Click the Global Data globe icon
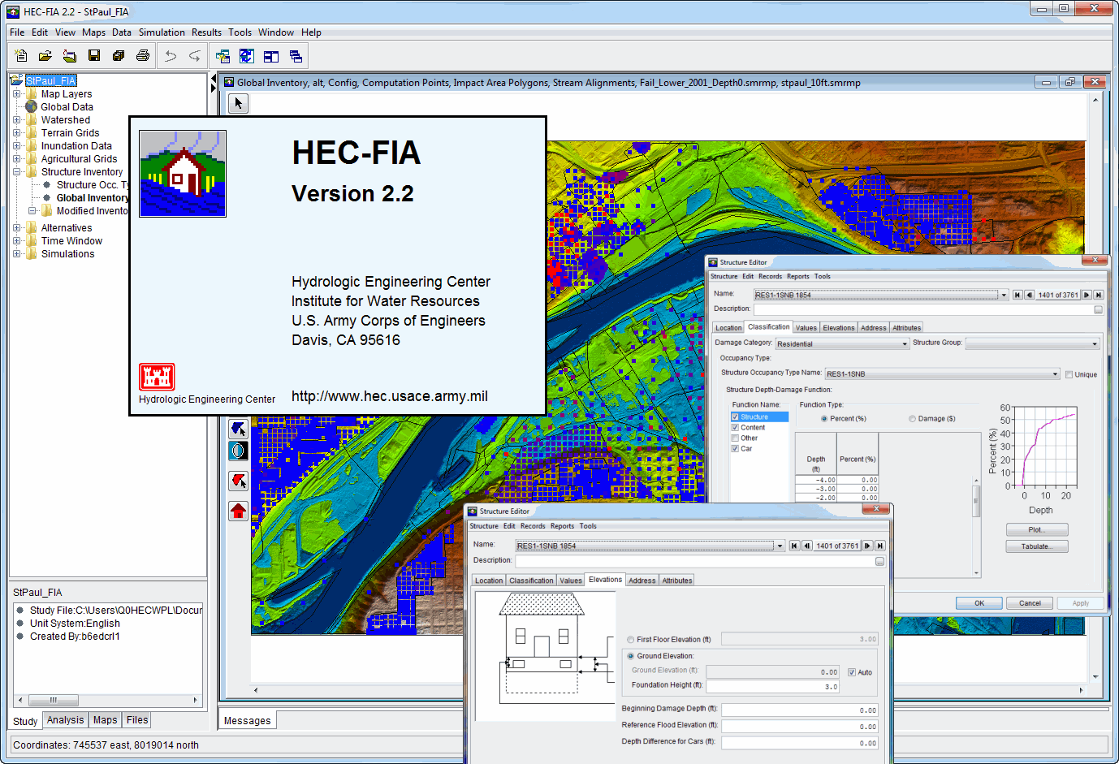Viewport: 1119px width, 764px height. pyautogui.click(x=32, y=106)
